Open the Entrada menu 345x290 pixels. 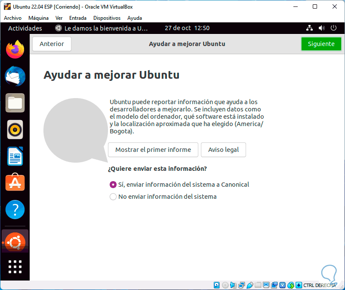point(78,18)
